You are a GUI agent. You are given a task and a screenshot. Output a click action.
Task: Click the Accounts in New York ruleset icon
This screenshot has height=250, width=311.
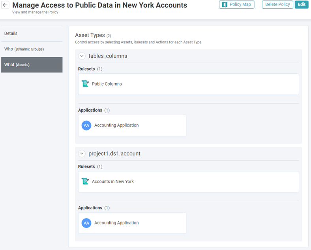pyautogui.click(x=85, y=181)
